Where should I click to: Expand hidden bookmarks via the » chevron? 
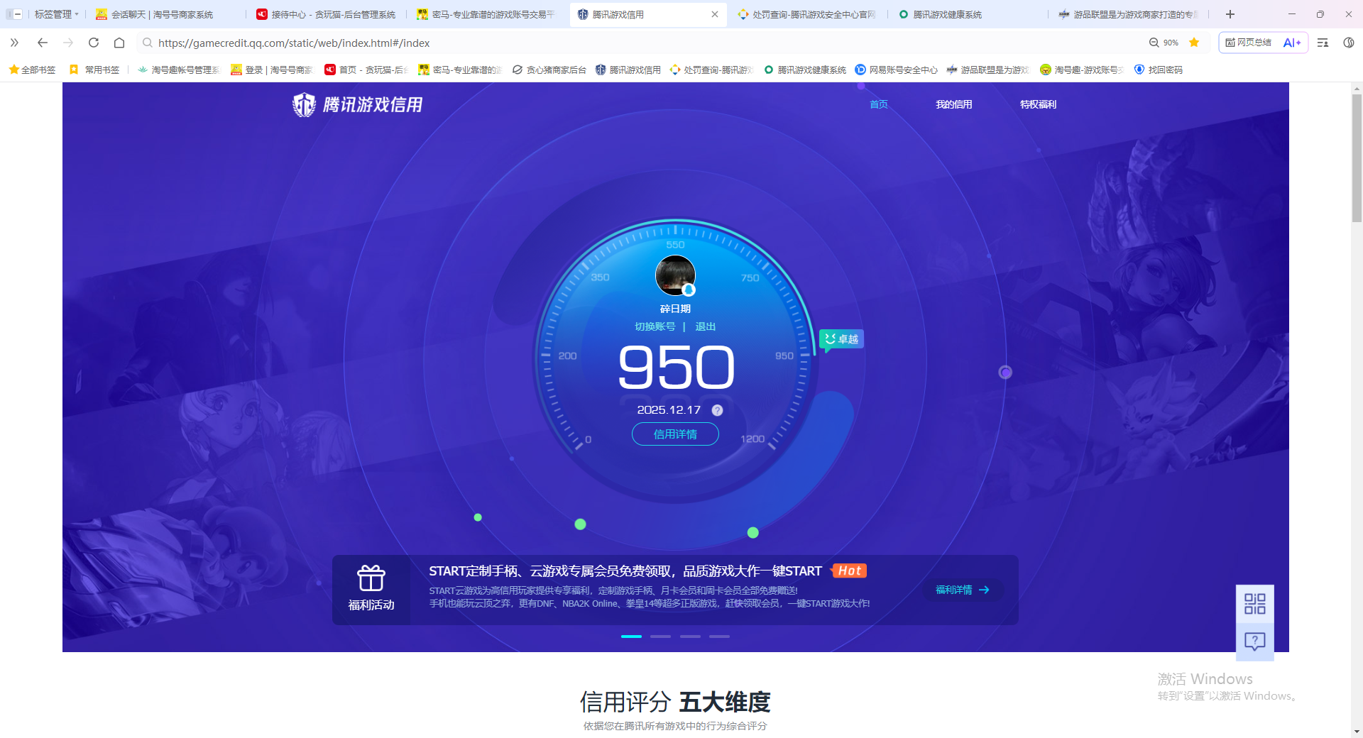(13, 43)
